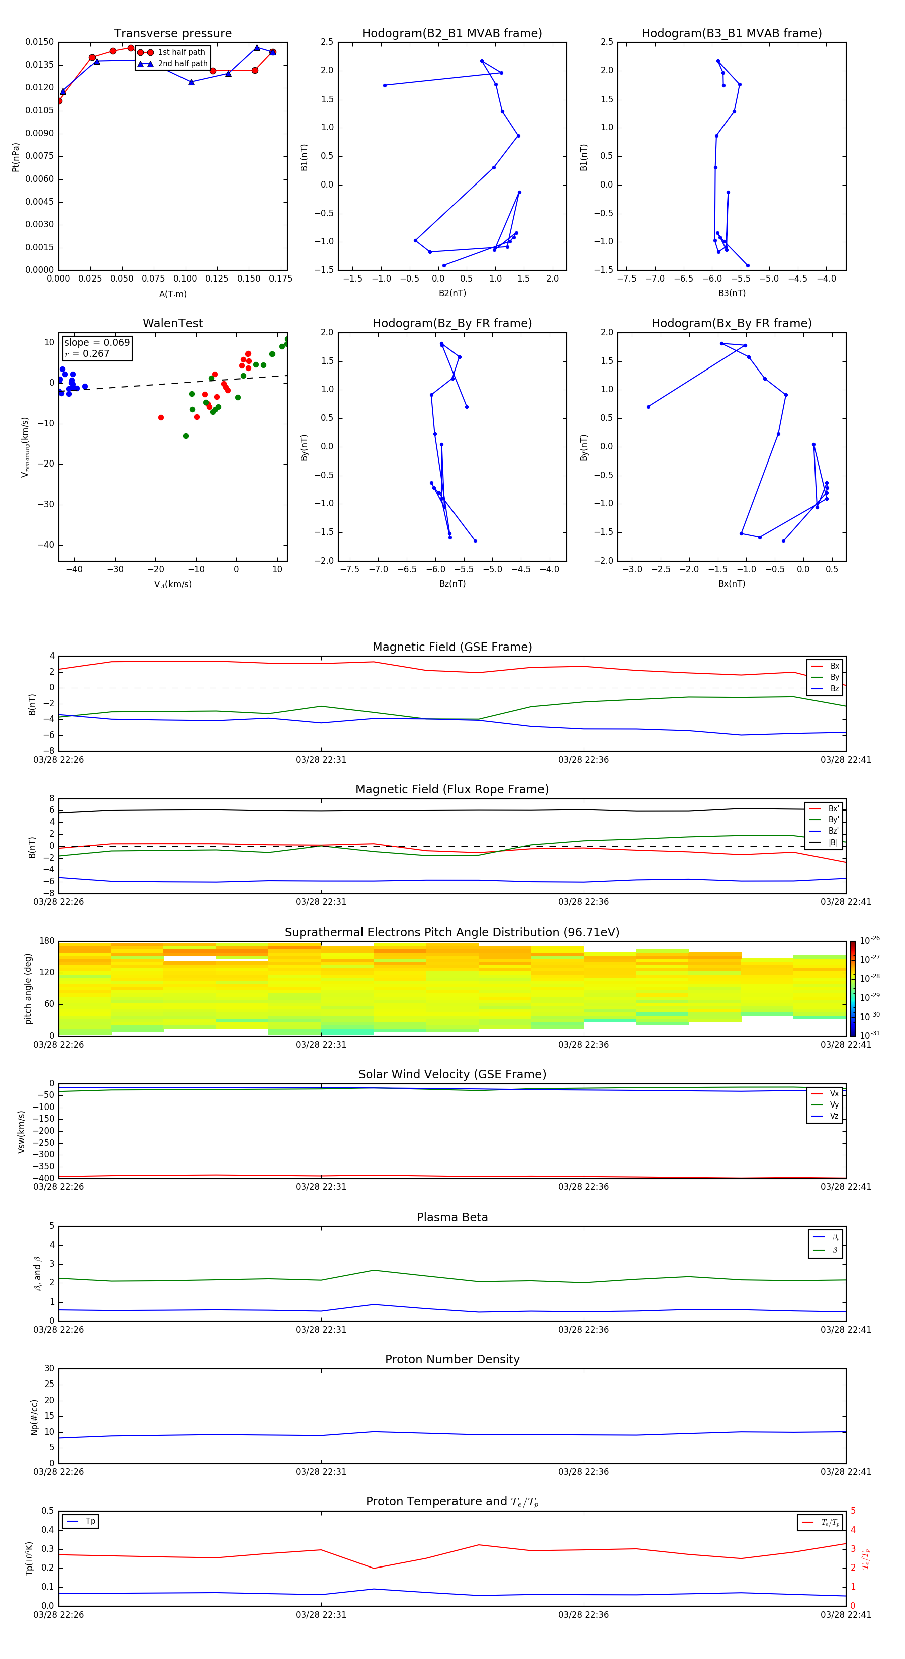Click the '2nd half path' legend entry
The height and width of the screenshot is (1659, 905).
pyautogui.click(x=173, y=64)
